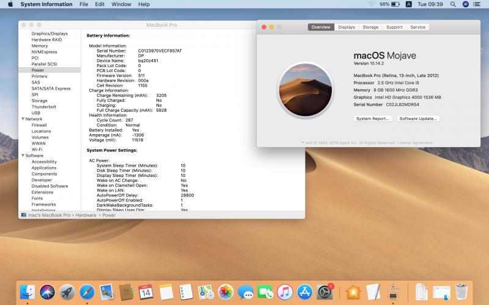Open Notes app in the Dock
The height and width of the screenshot is (305, 489).
[x=166, y=292]
